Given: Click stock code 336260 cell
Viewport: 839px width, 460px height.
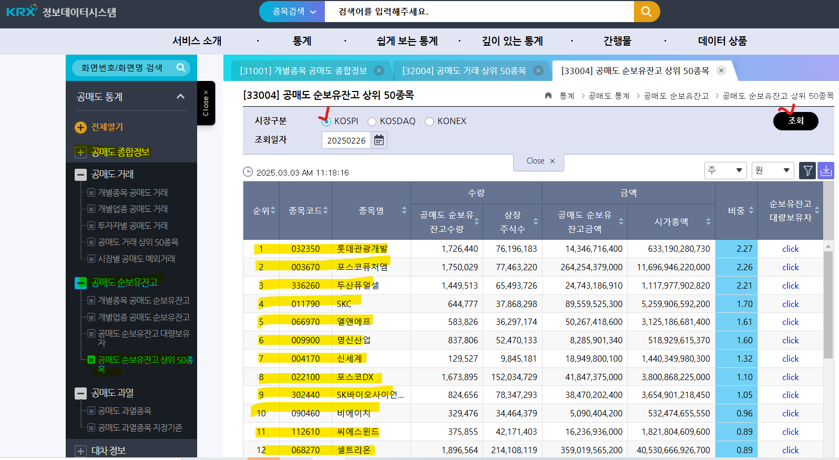Looking at the screenshot, I should click(305, 285).
